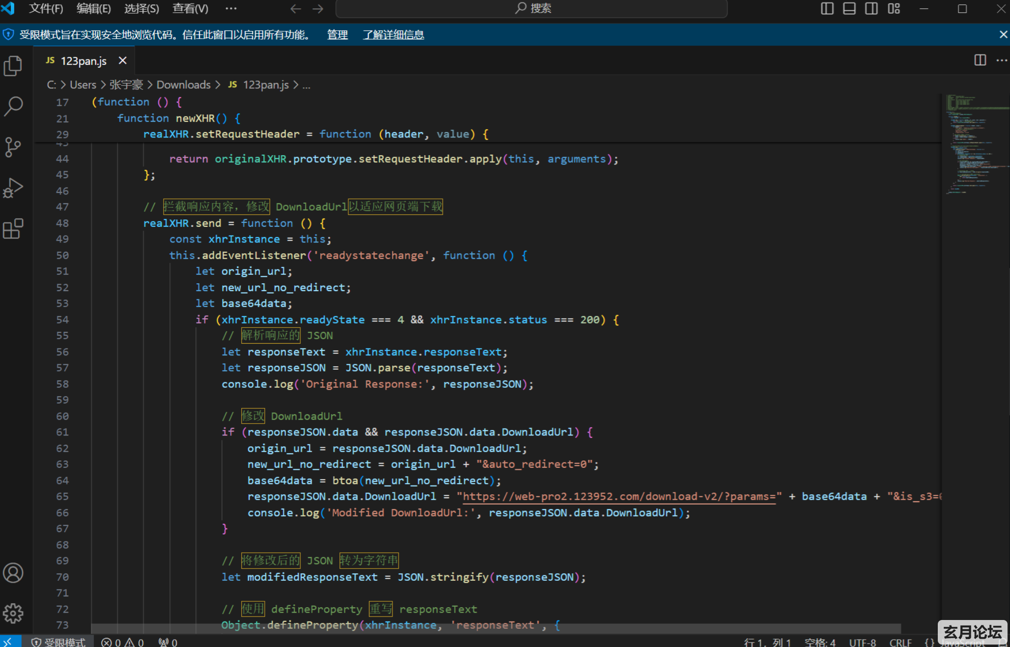This screenshot has height=647, width=1010.
Task: Change end of line via CRLF
Action: point(900,642)
